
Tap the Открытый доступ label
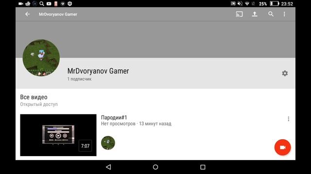pos(39,104)
